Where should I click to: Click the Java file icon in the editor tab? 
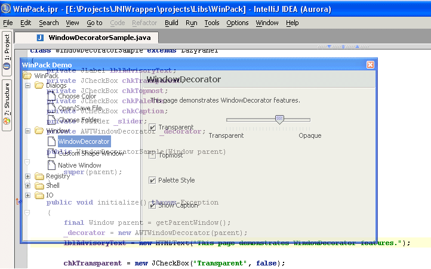pyautogui.click(x=40, y=38)
